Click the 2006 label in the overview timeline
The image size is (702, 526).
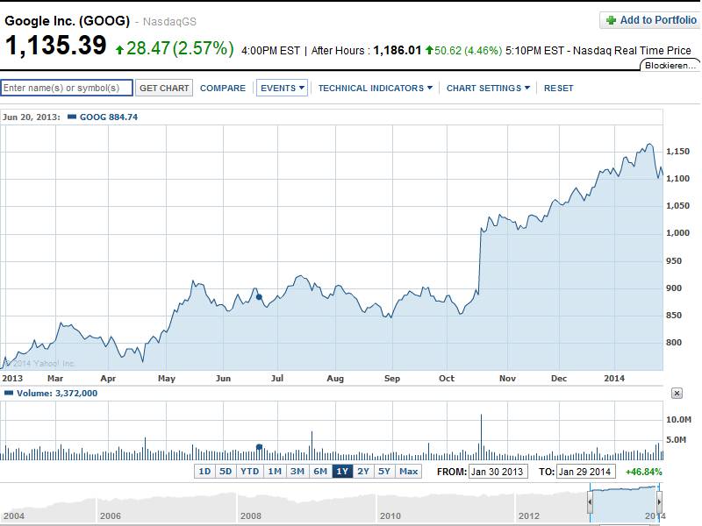pyautogui.click(x=111, y=515)
